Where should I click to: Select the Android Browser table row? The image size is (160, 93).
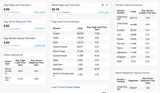click(x=80, y=56)
